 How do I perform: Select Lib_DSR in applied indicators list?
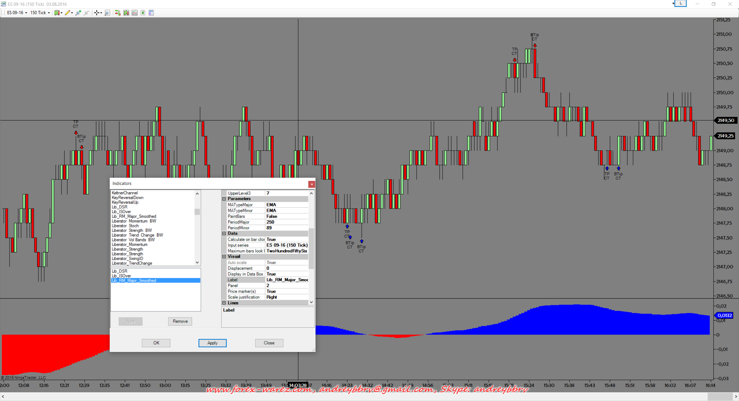(120, 271)
